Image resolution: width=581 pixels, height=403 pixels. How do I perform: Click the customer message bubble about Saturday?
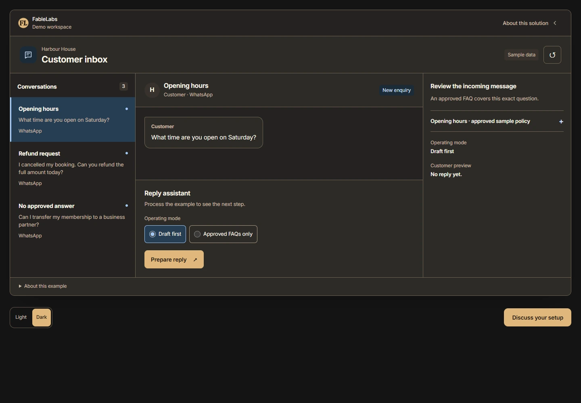coord(204,133)
